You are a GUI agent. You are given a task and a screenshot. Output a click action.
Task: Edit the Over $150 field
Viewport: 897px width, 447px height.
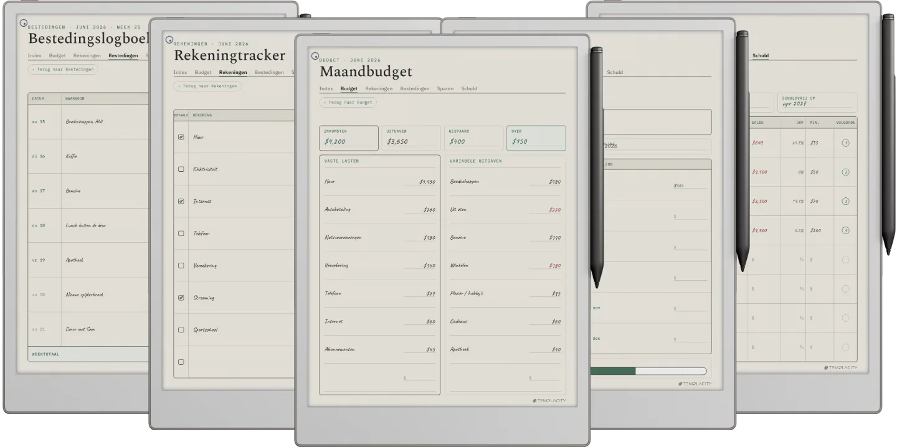coord(536,138)
